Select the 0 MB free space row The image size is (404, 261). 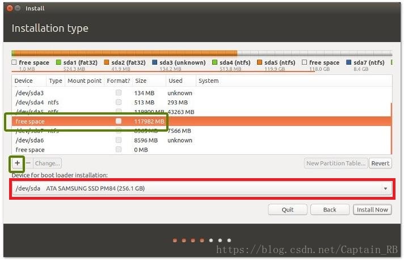click(201, 150)
